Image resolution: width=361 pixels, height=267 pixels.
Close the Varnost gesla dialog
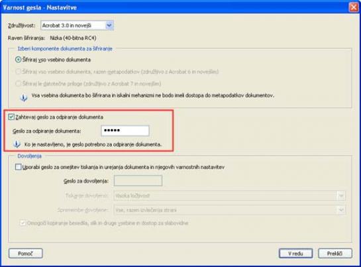click(354, 7)
